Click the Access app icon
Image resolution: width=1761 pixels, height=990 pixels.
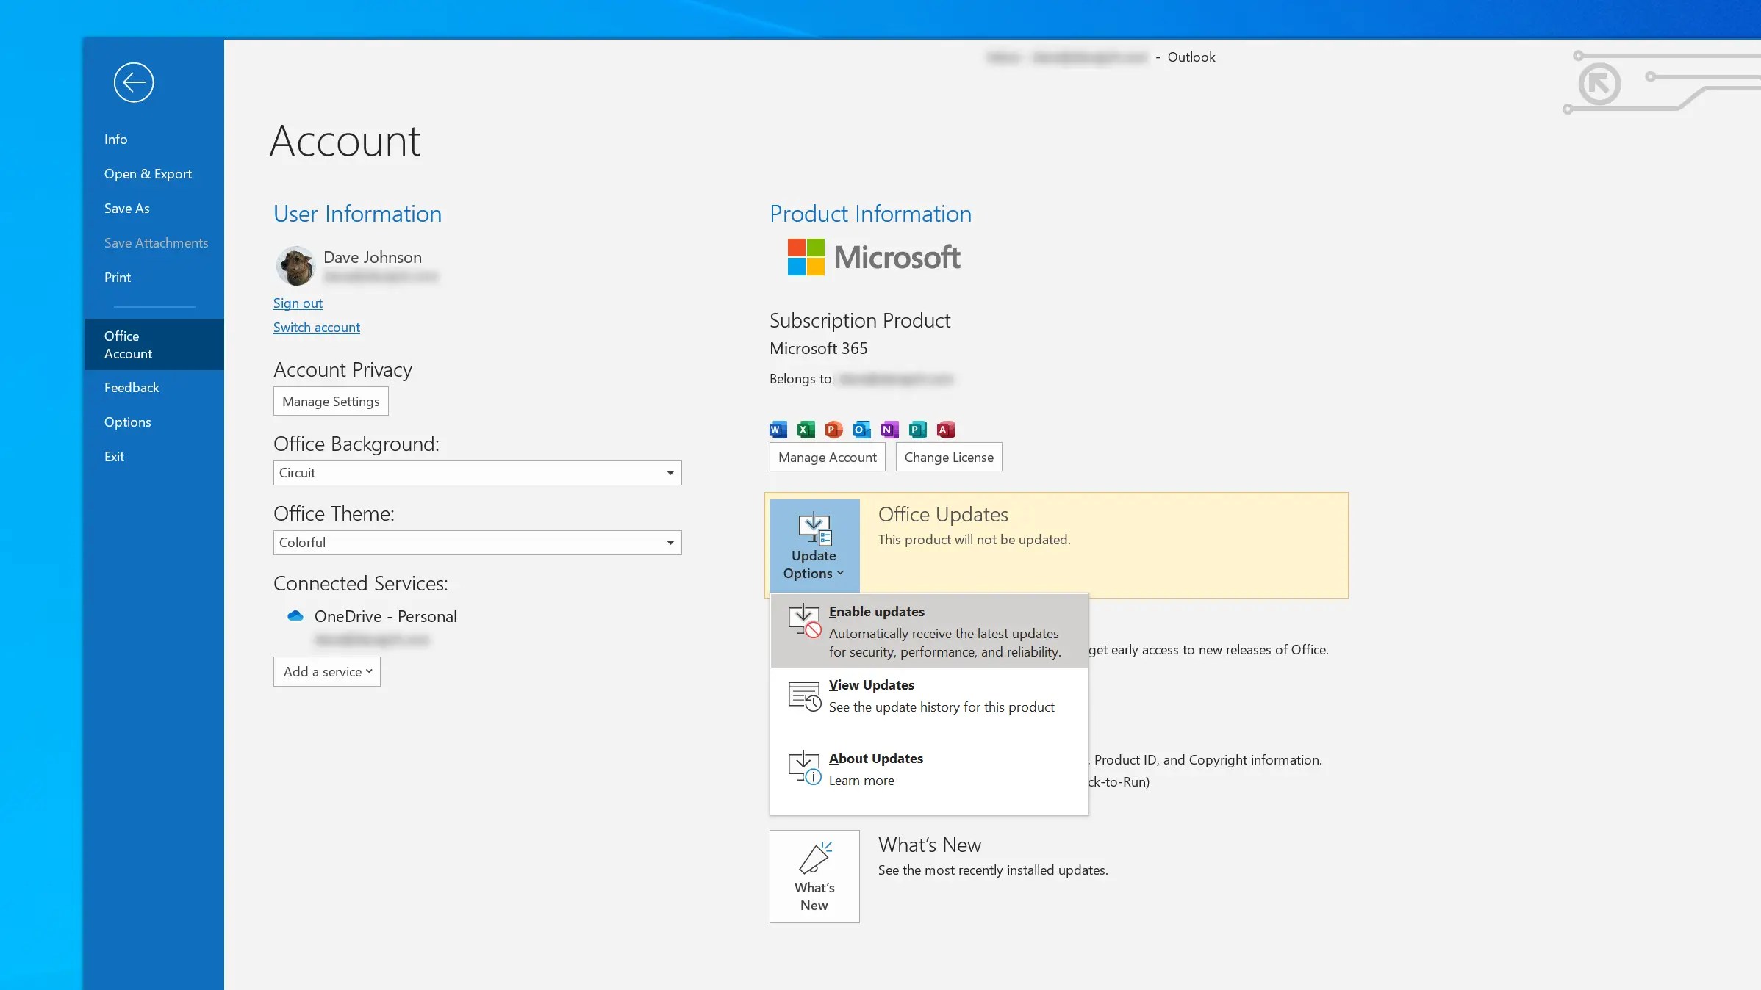pos(946,430)
